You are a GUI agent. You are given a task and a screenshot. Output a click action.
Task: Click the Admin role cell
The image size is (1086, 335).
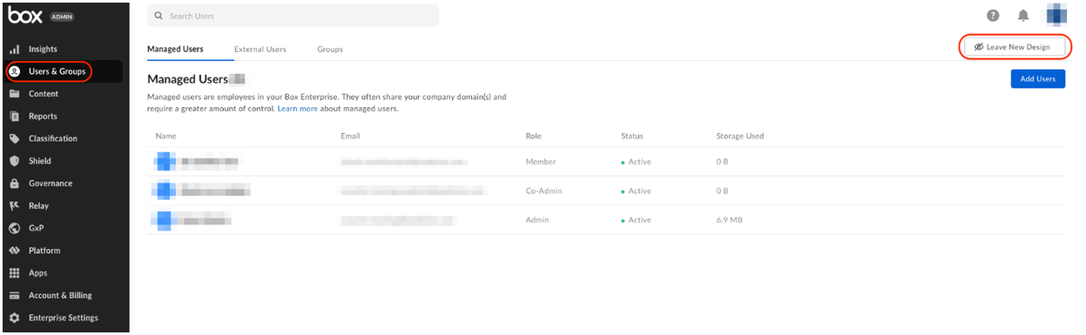pos(537,220)
